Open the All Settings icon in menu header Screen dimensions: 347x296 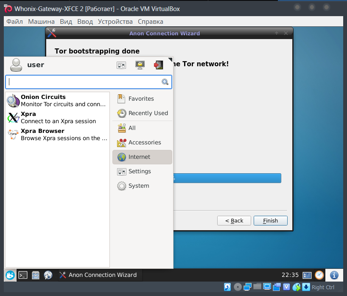pyautogui.click(x=121, y=65)
